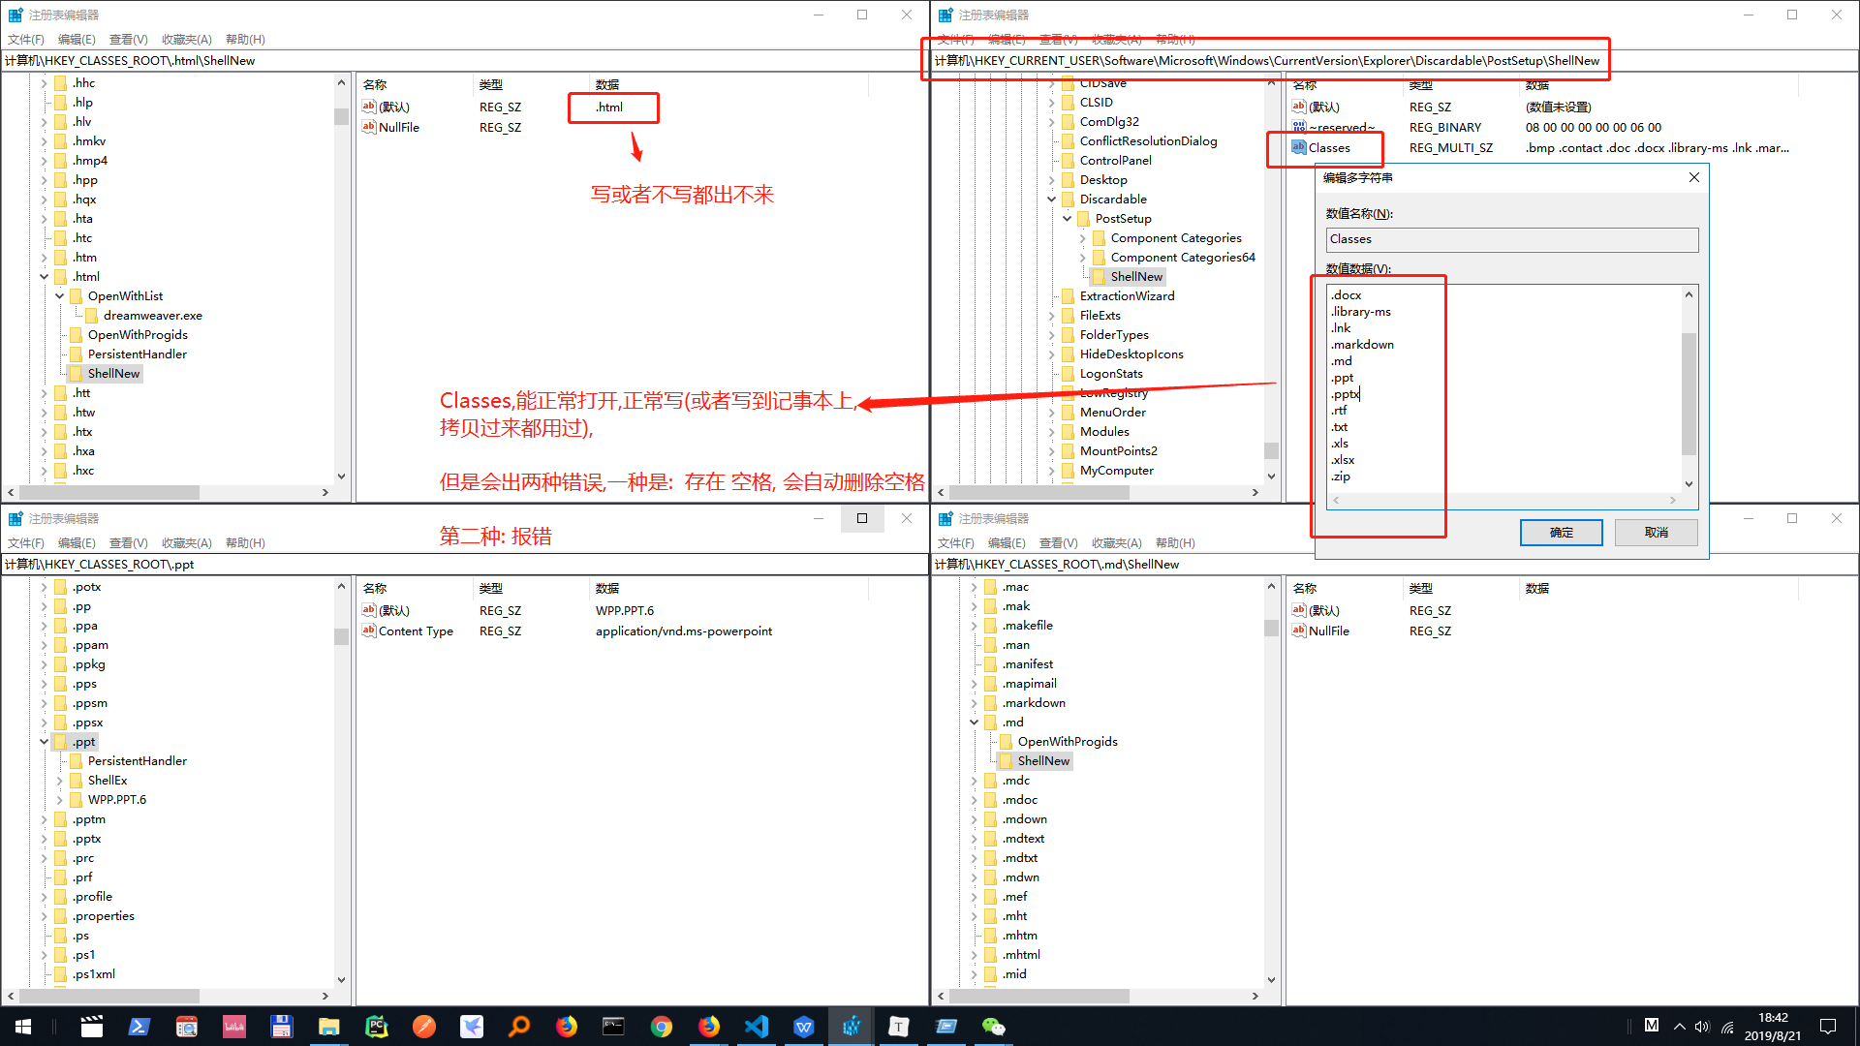Launch Visual Studio Code from taskbar
Image resolution: width=1860 pixels, height=1046 pixels.
tap(757, 1027)
